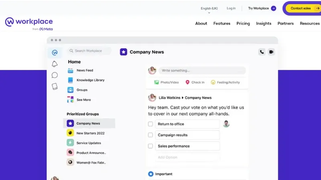Image resolution: width=321 pixels, height=180 pixels.
Task: Click the Contact sales button
Action: click(303, 8)
